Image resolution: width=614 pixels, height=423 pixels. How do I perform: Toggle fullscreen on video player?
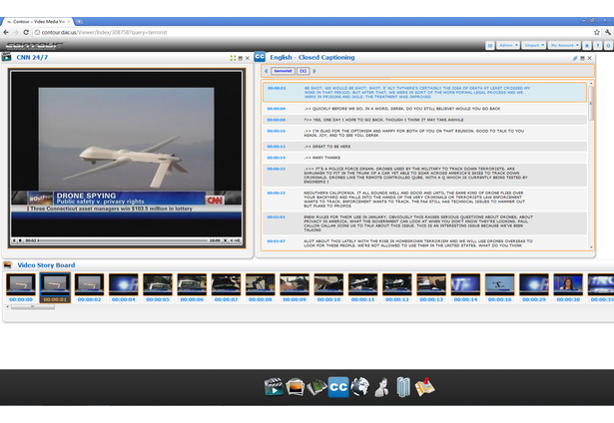click(x=226, y=240)
